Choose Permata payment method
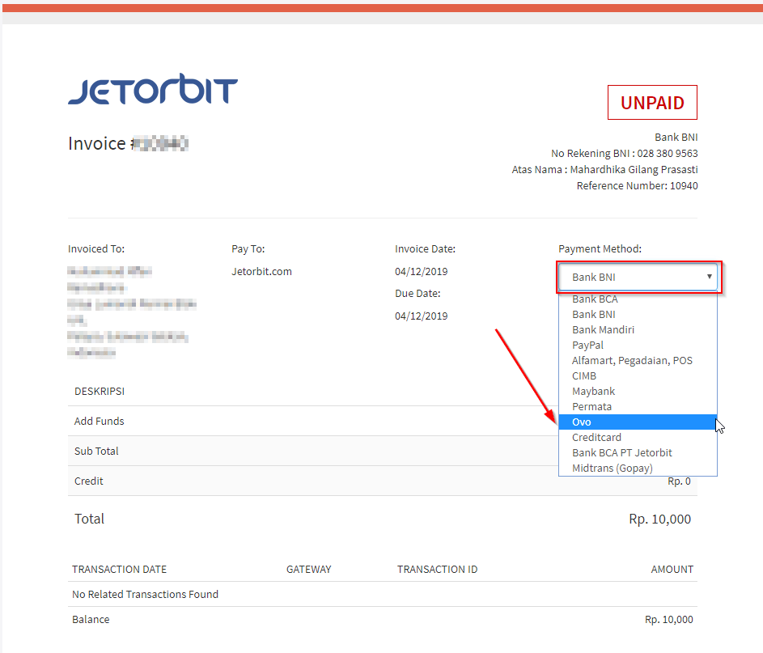The width and height of the screenshot is (763, 653). click(638, 407)
